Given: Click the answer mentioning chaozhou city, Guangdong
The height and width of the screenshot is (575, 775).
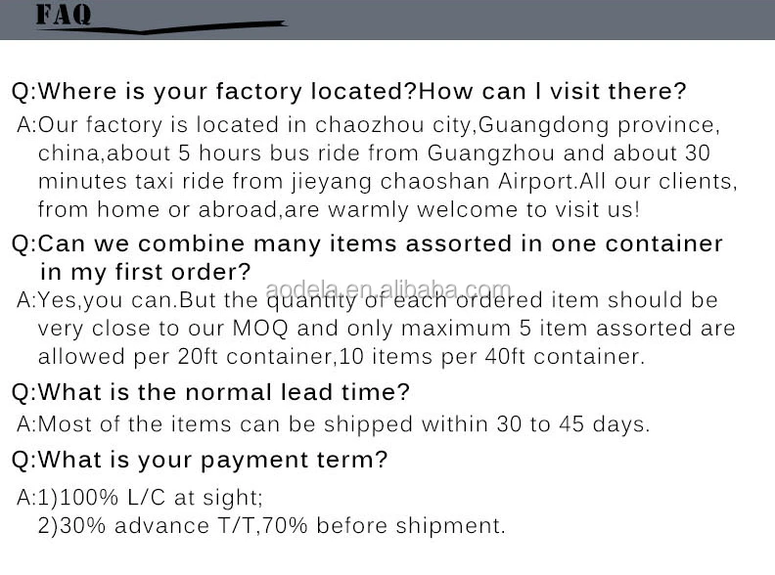Looking at the screenshot, I should click(x=368, y=125).
